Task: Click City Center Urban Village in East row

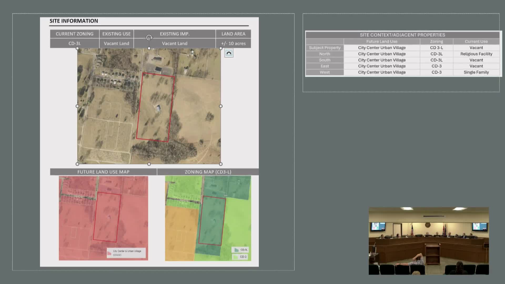Action: pyautogui.click(x=382, y=66)
